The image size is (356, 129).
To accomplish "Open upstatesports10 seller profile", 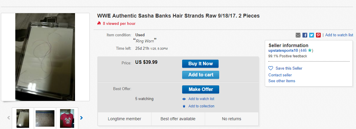I will [x=283, y=50].
